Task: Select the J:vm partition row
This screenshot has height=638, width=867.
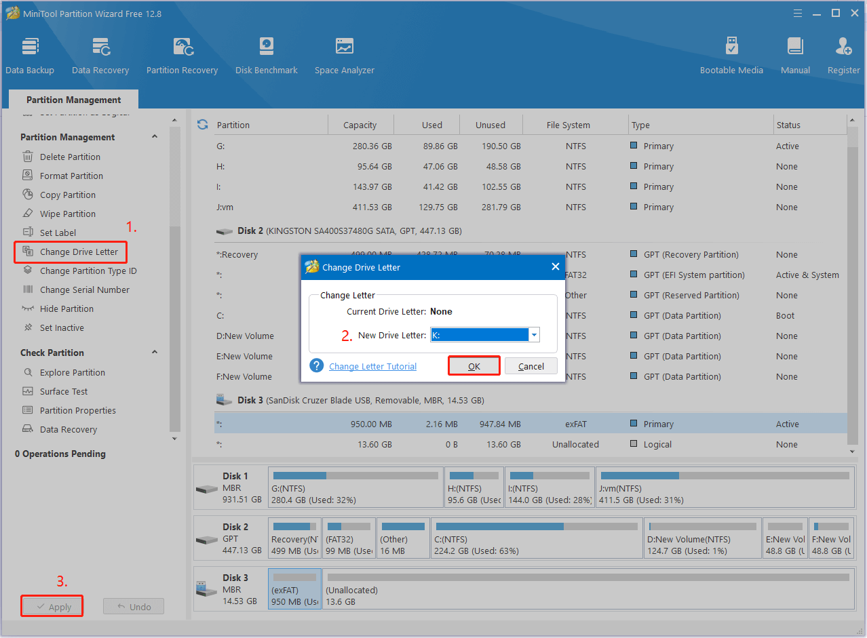Action: pyautogui.click(x=531, y=207)
